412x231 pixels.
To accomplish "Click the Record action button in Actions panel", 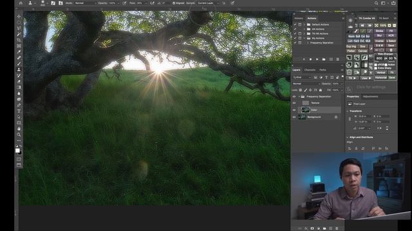I will click(x=310, y=59).
